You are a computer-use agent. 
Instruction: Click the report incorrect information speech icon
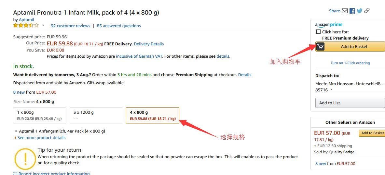(15, 174)
